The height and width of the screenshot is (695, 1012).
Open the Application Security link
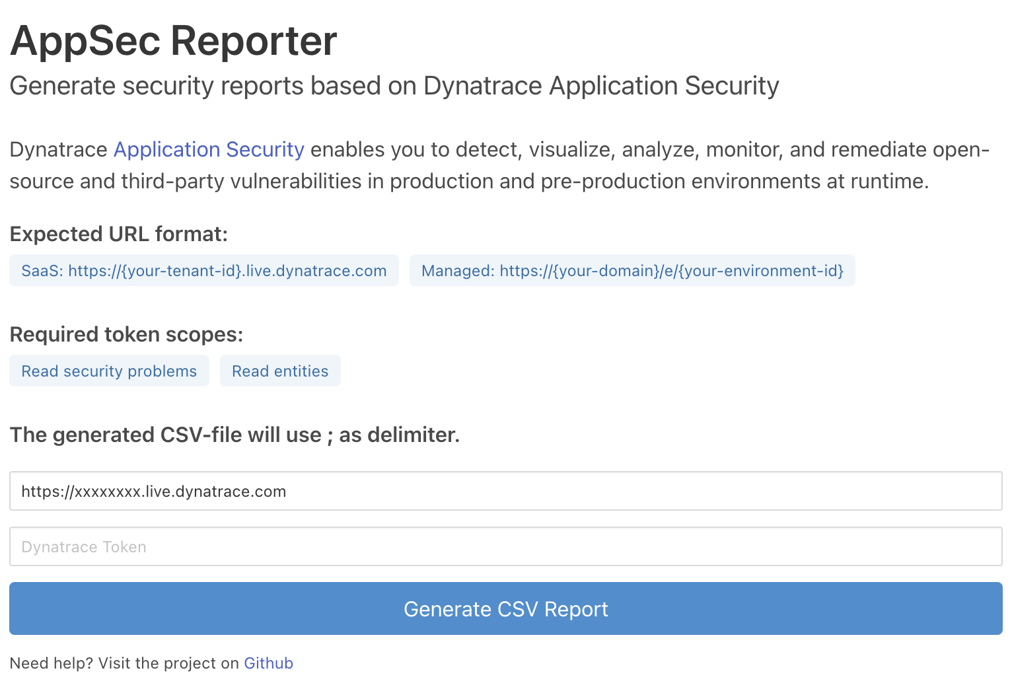208,149
